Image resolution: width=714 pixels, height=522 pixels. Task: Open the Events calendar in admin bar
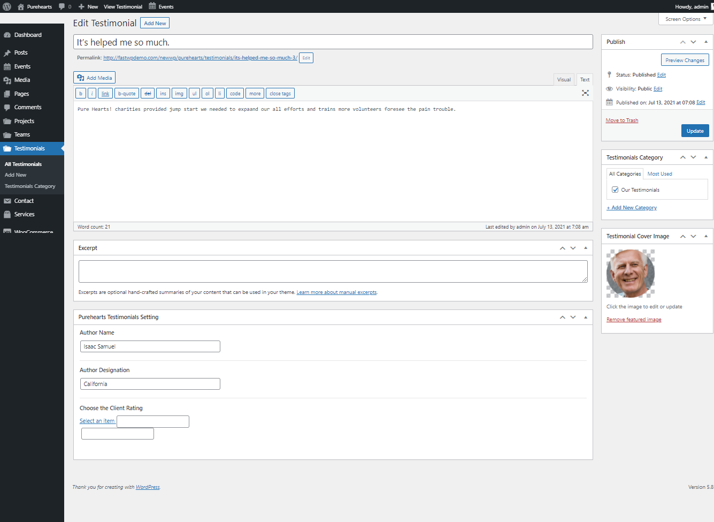tap(161, 6)
